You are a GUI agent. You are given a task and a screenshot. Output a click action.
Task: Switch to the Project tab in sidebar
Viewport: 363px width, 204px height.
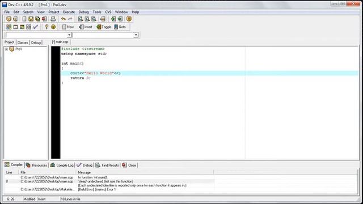point(10,42)
